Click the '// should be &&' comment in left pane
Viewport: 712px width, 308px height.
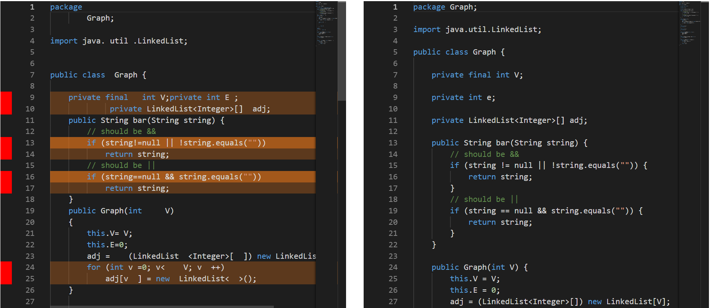tap(122, 131)
